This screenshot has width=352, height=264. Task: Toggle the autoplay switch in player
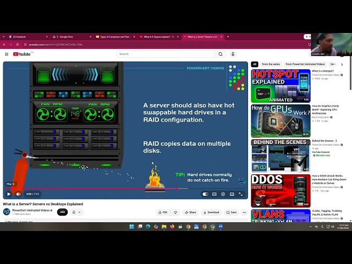click(205, 194)
